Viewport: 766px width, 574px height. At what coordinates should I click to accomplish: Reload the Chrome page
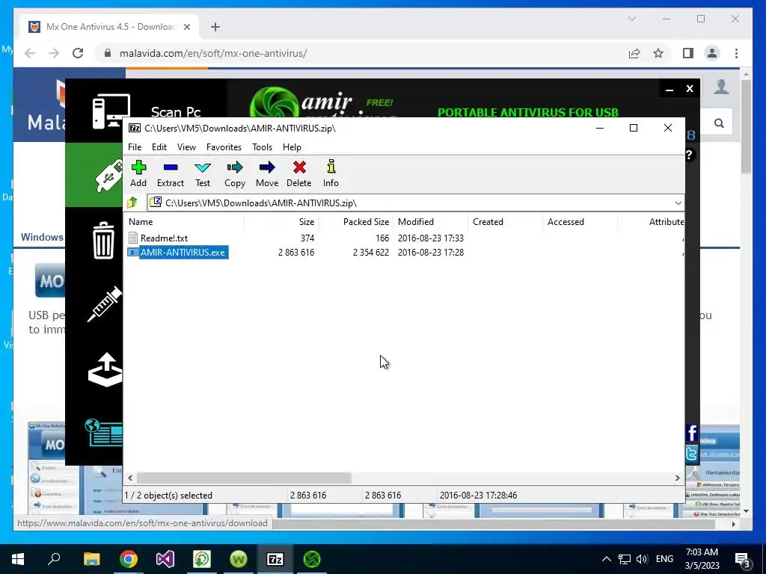[x=78, y=53]
